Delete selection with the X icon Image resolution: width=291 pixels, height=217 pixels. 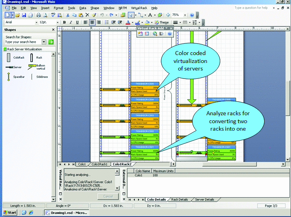tap(87, 15)
